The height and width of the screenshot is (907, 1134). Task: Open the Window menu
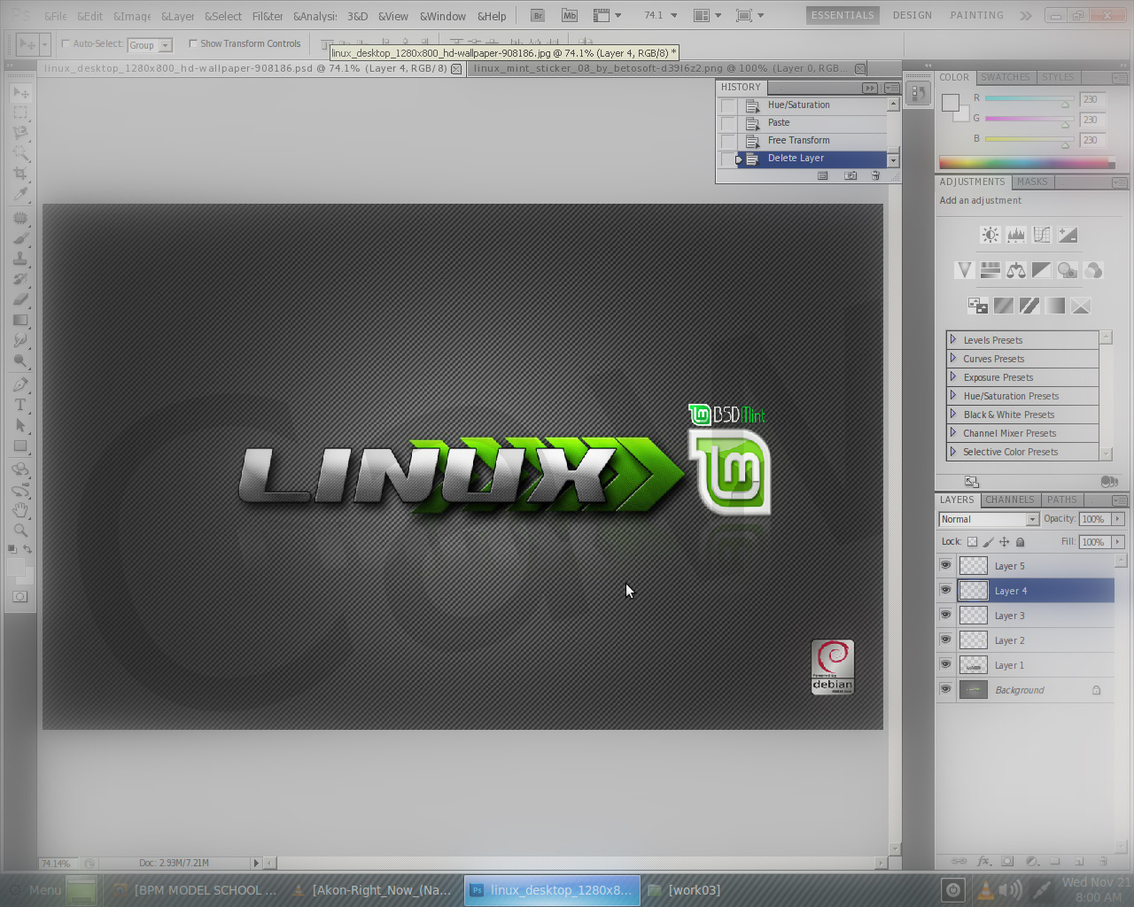pyautogui.click(x=442, y=16)
